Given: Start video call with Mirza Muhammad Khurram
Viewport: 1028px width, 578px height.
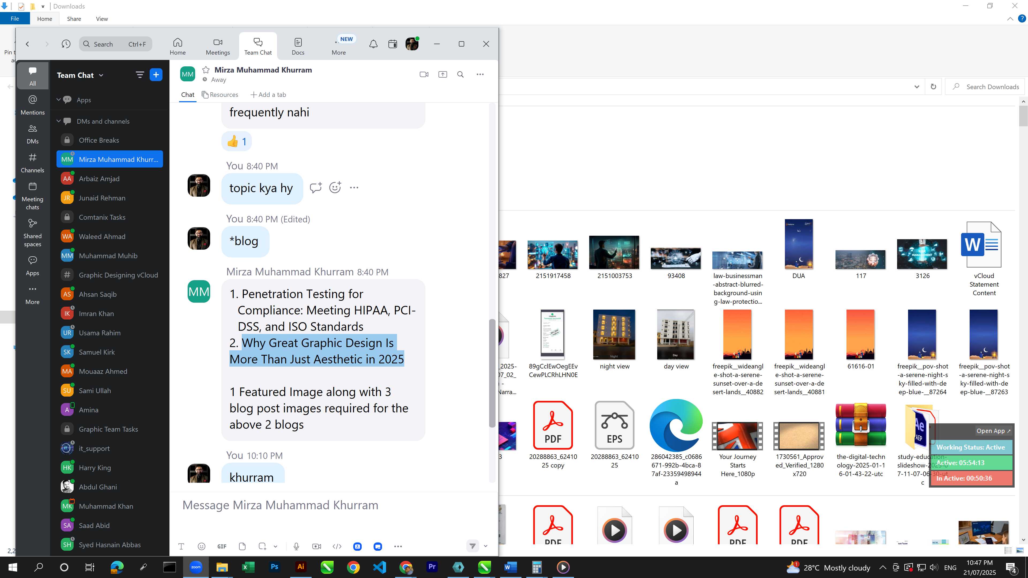Looking at the screenshot, I should 424,74.
